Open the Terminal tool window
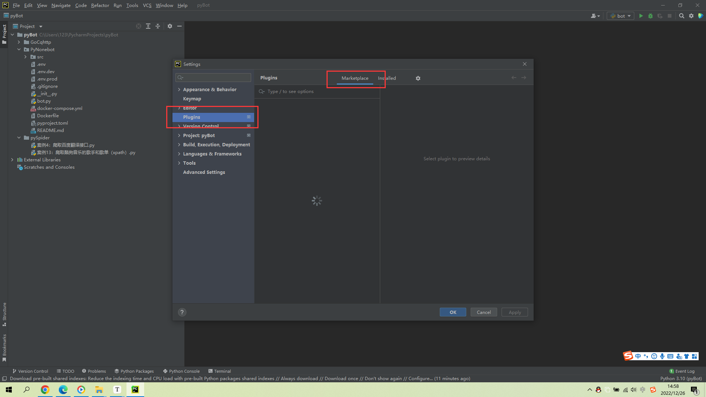The width and height of the screenshot is (706, 397). click(x=220, y=371)
